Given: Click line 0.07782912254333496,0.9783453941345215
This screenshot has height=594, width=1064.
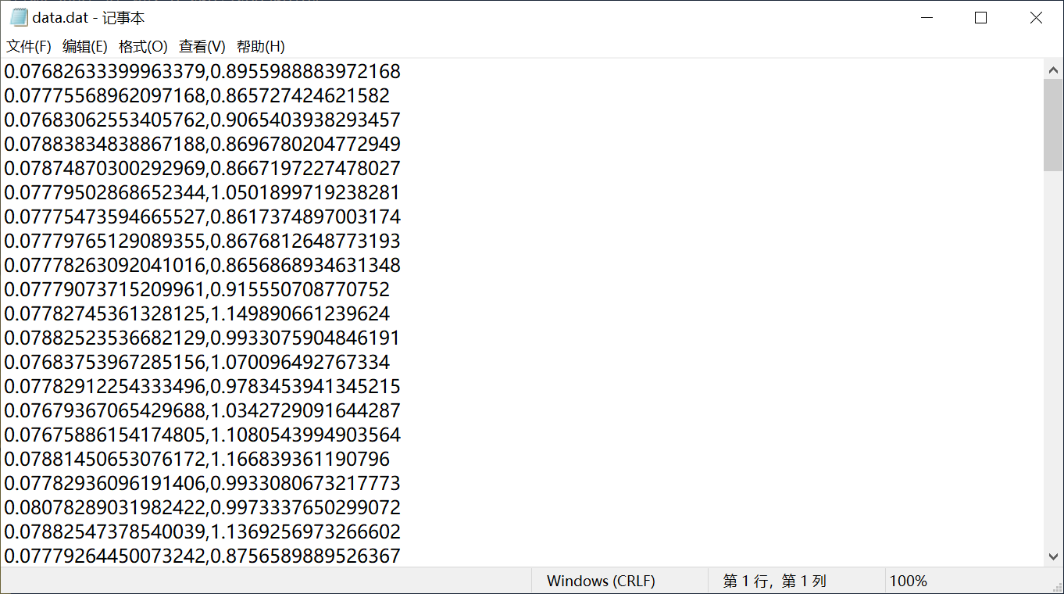Looking at the screenshot, I should 202,387.
